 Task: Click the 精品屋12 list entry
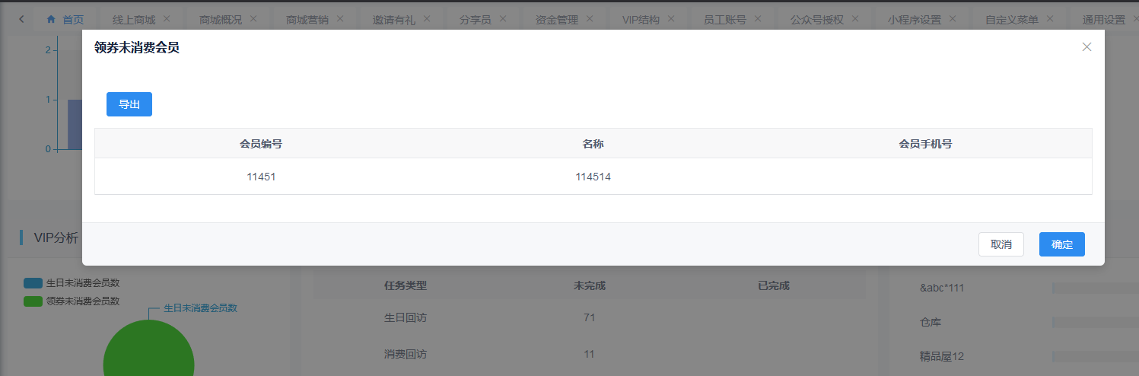pos(942,355)
